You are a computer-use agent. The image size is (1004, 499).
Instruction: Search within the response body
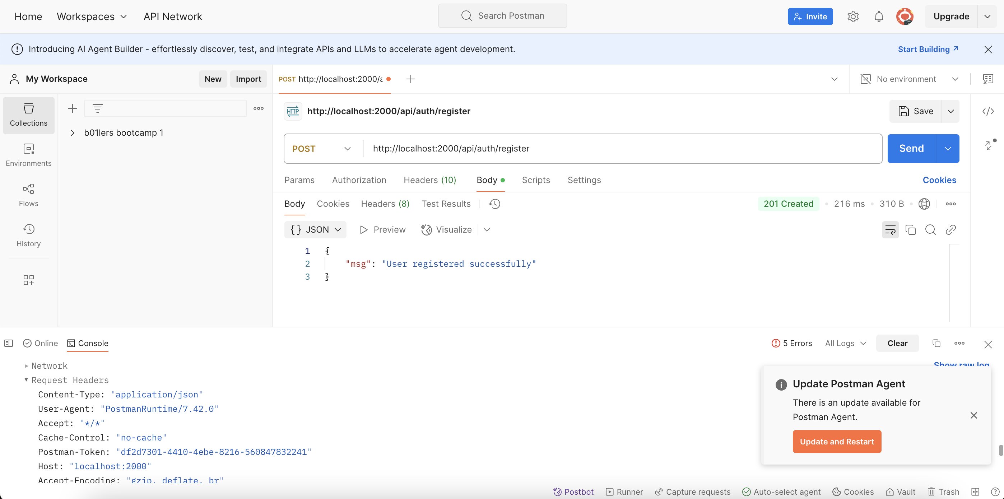(930, 230)
